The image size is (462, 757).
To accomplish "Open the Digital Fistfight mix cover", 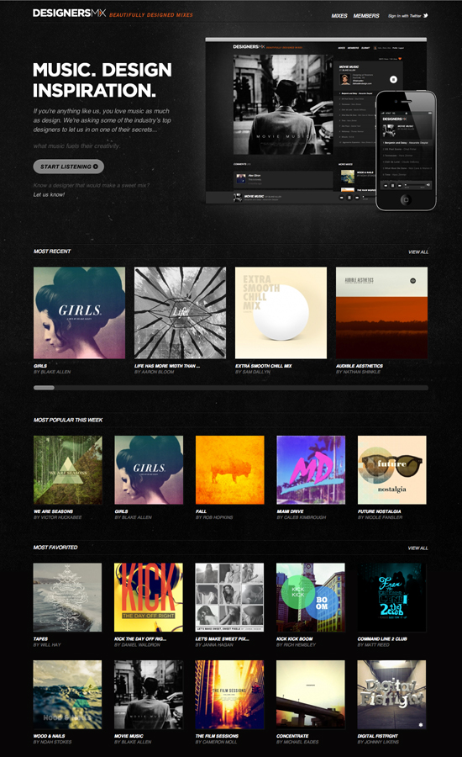I will pos(391,695).
